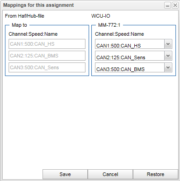This screenshot has height=181, width=180.
Task: Select the disabled CAN1:500:CAN_HS field
Action: pyautogui.click(x=47, y=44)
